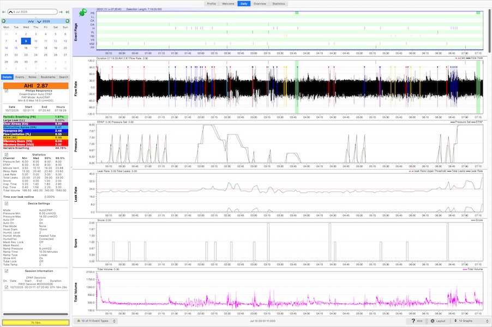The image size is (492, 327).
Task: Jump to most recent day arrow
Action: click(67, 12)
